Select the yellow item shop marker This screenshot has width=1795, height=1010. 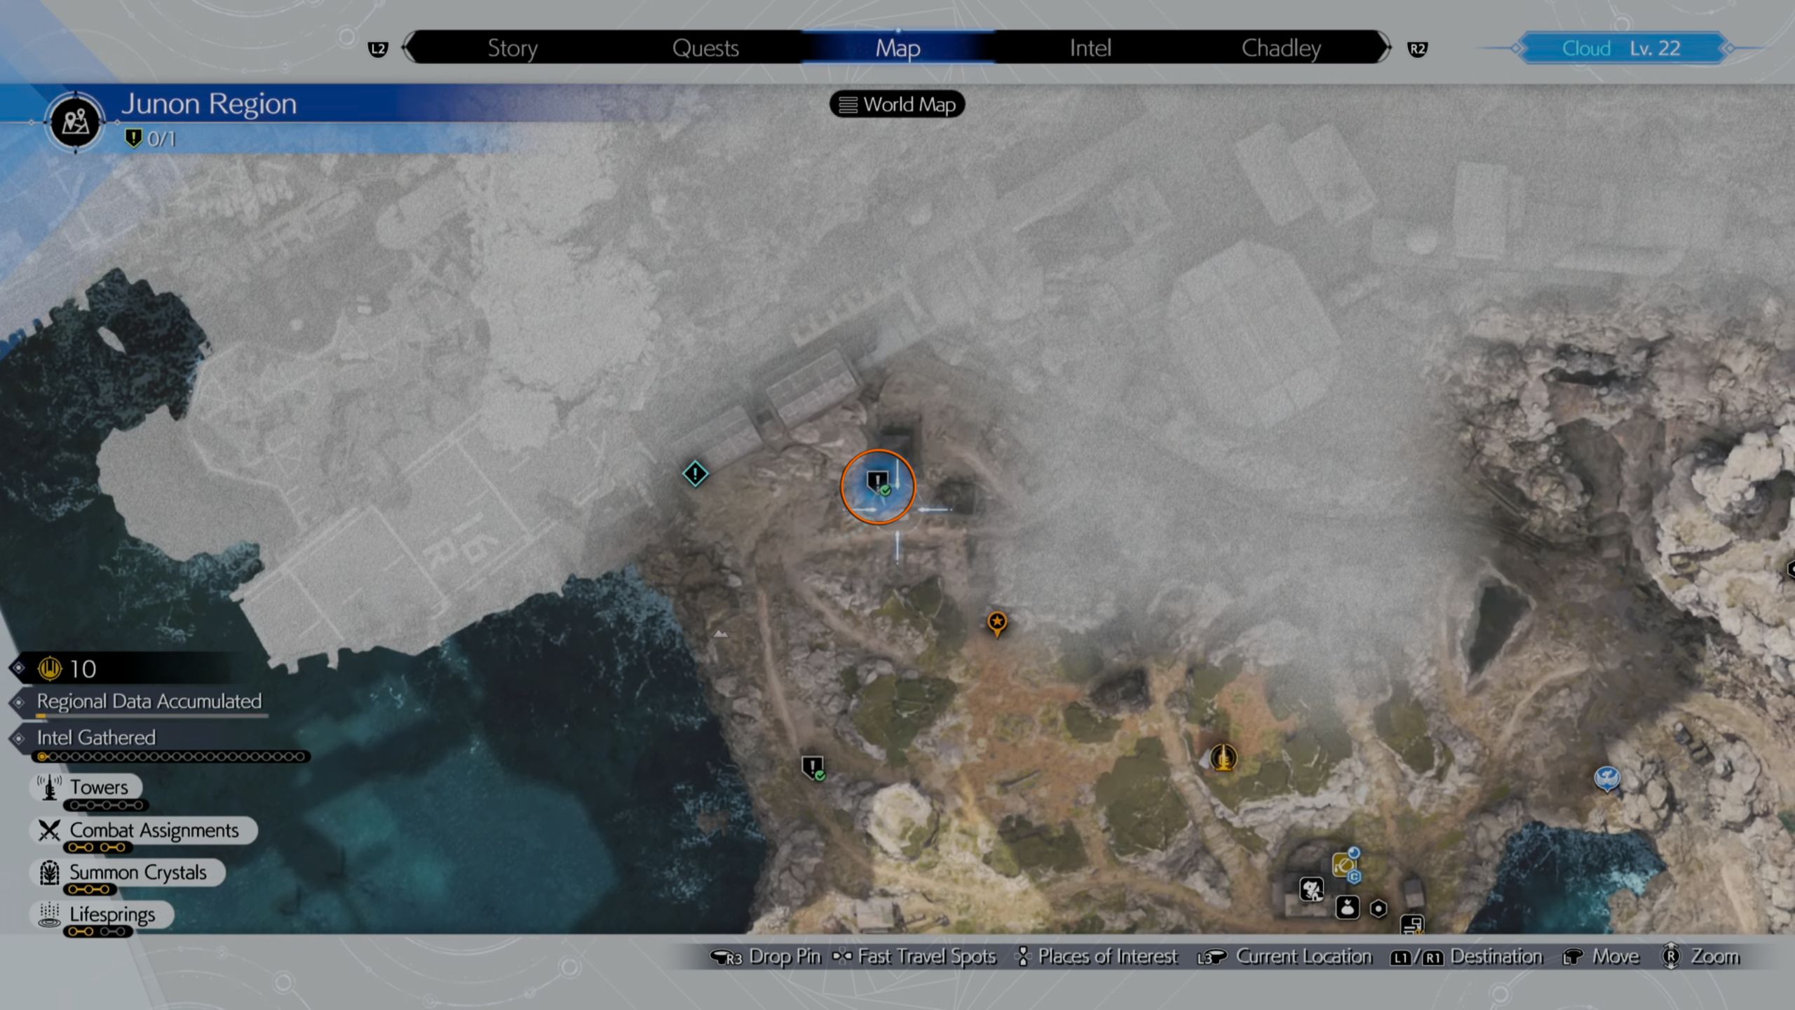[x=1343, y=866]
